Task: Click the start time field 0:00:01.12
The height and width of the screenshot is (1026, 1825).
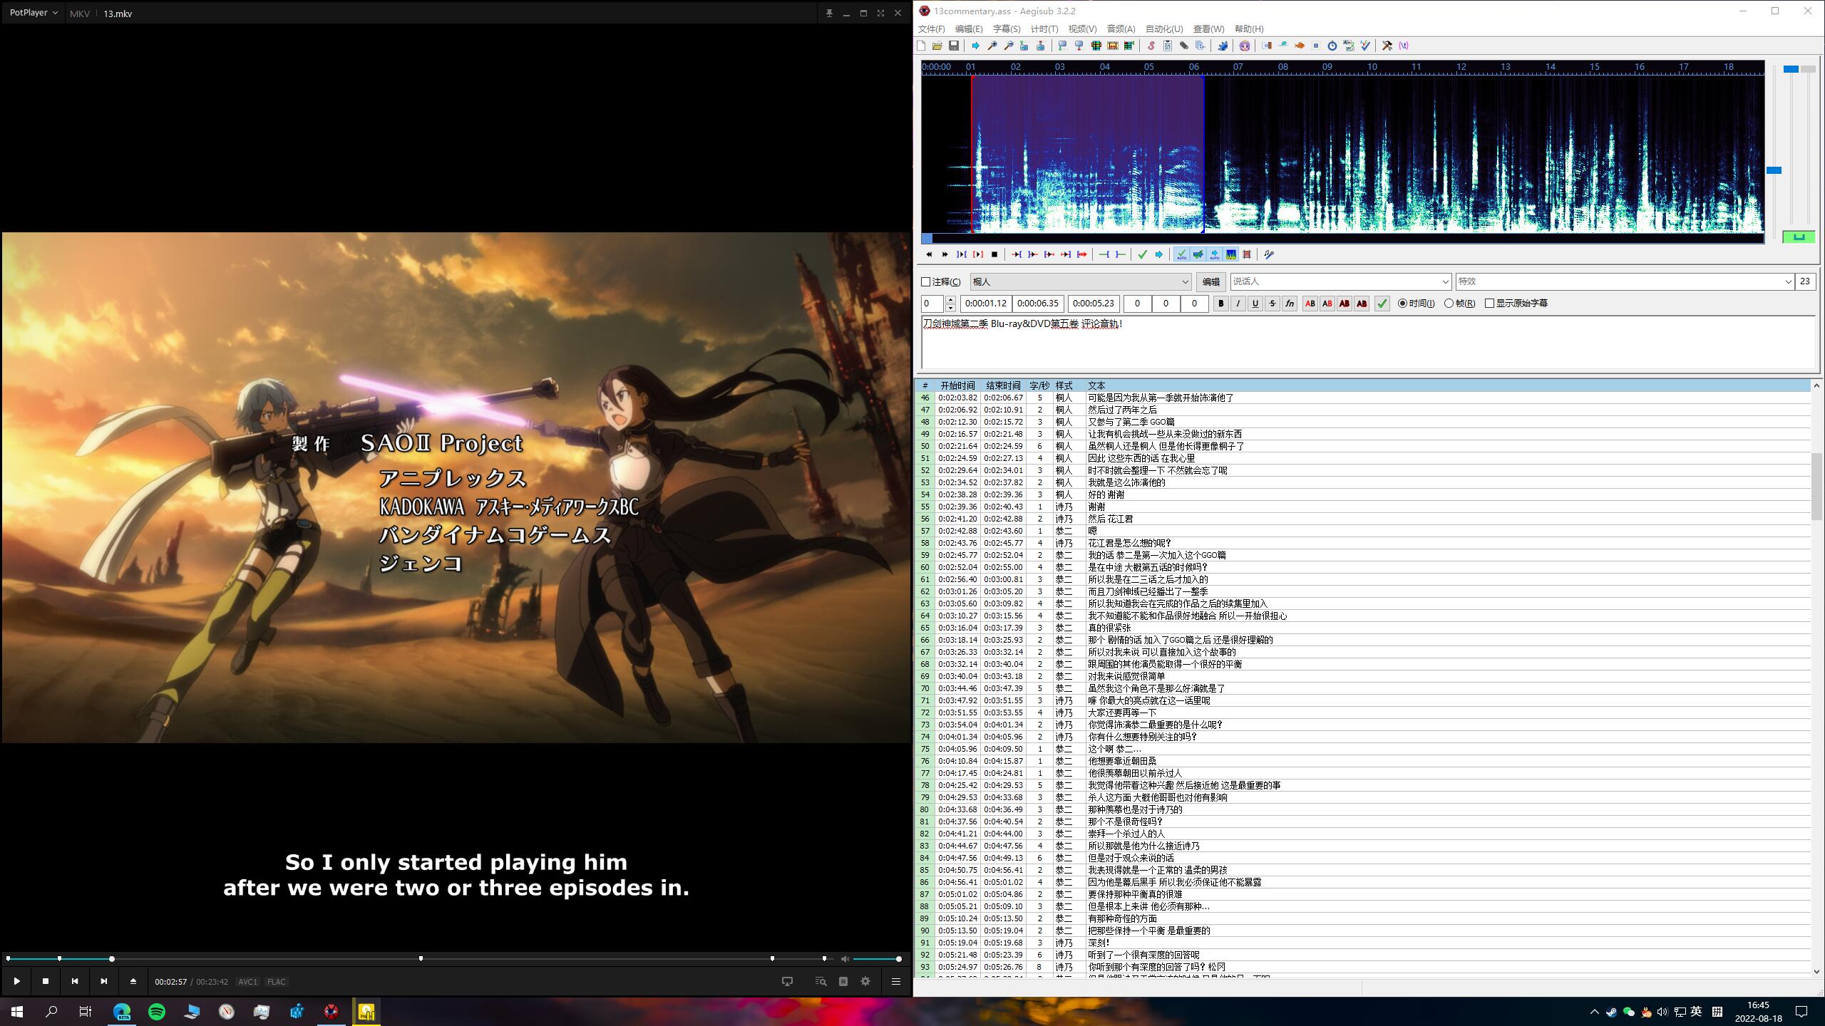Action: 986,304
